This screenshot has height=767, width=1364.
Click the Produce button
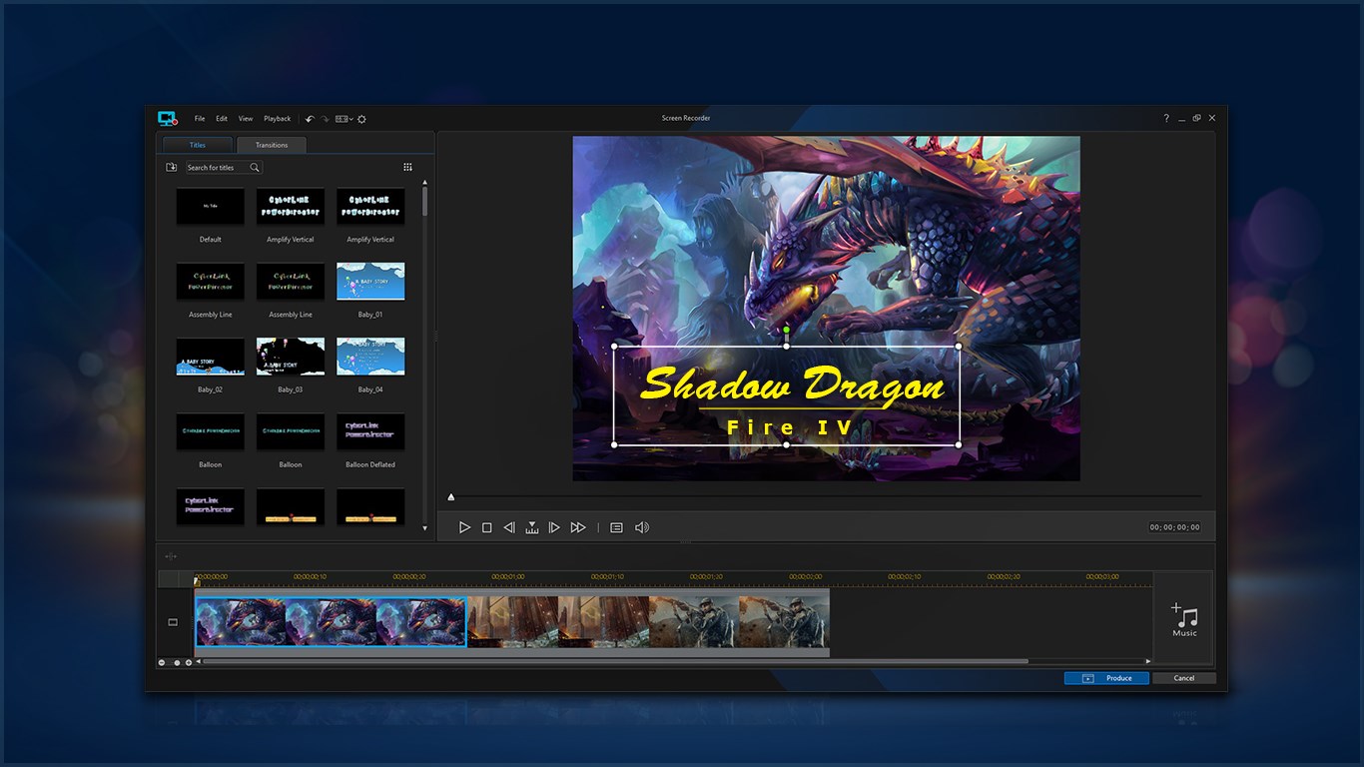(1106, 678)
